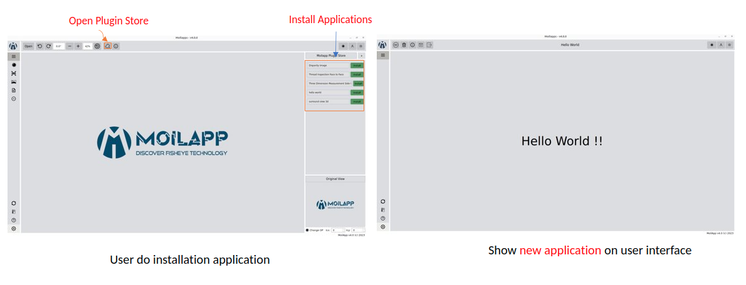Image resolution: width=746 pixels, height=285 pixels.
Task: Select crossed-arrows view icon in left sidebar
Action: pyautogui.click(x=14, y=74)
